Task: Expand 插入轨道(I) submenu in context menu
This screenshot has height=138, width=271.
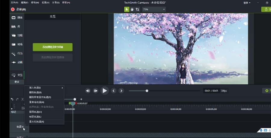Action: pos(45,88)
